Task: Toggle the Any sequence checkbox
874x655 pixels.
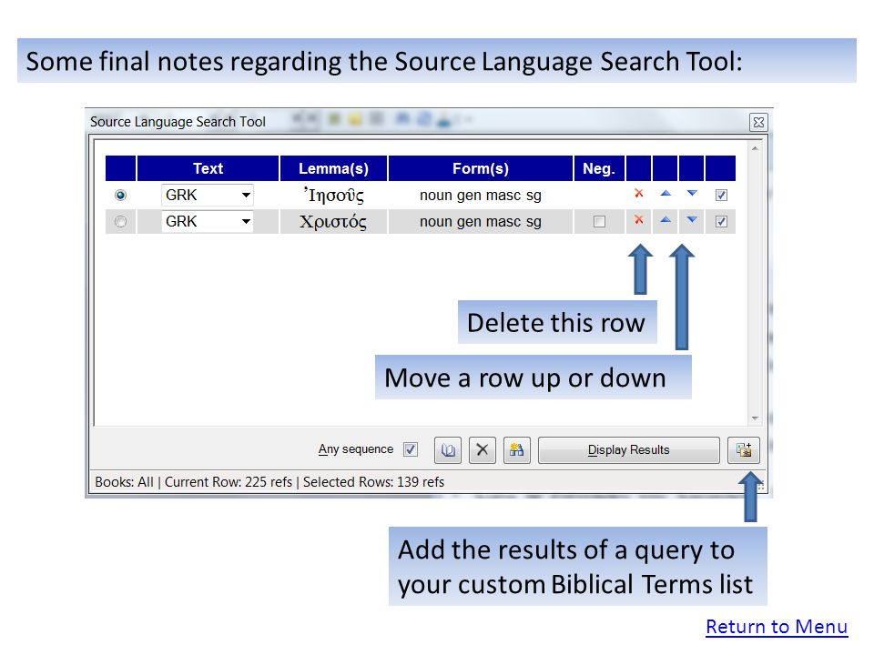Action: point(411,449)
